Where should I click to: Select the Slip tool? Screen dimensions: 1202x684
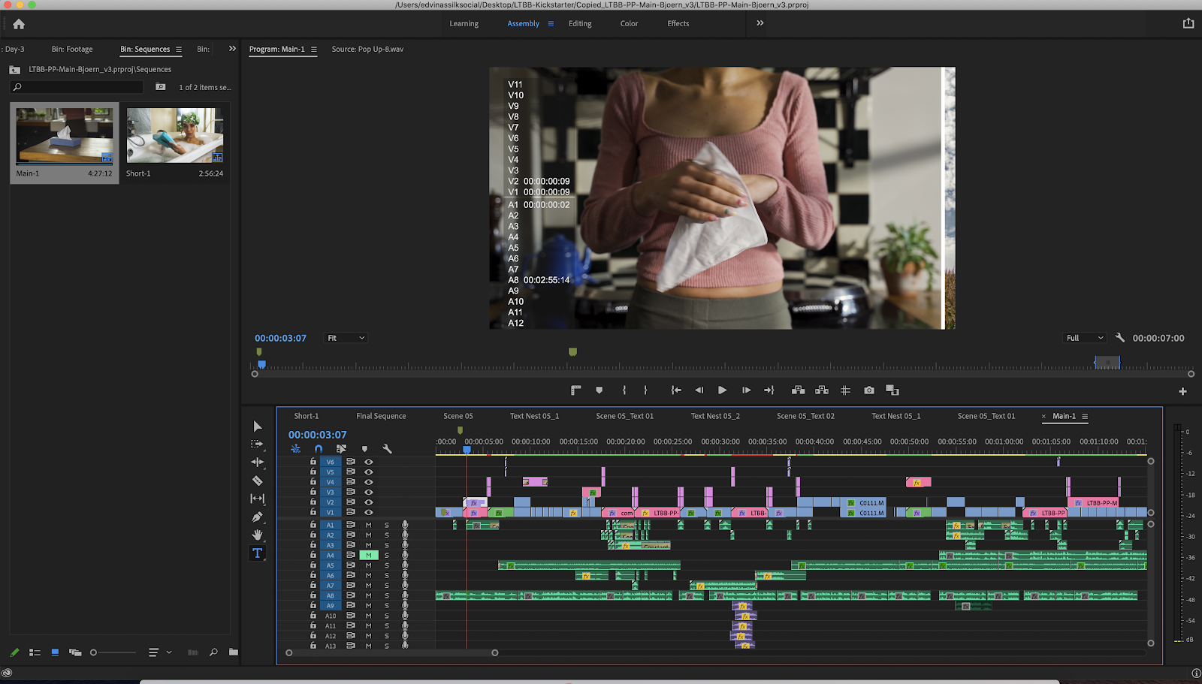pyautogui.click(x=258, y=499)
